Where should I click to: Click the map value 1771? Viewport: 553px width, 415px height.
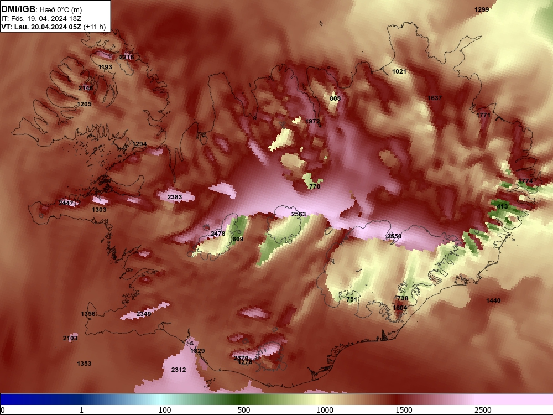point(483,115)
